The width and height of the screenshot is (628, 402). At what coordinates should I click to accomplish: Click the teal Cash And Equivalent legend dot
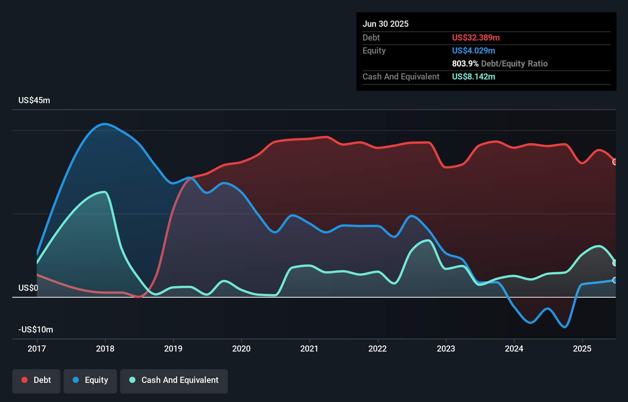(x=132, y=380)
